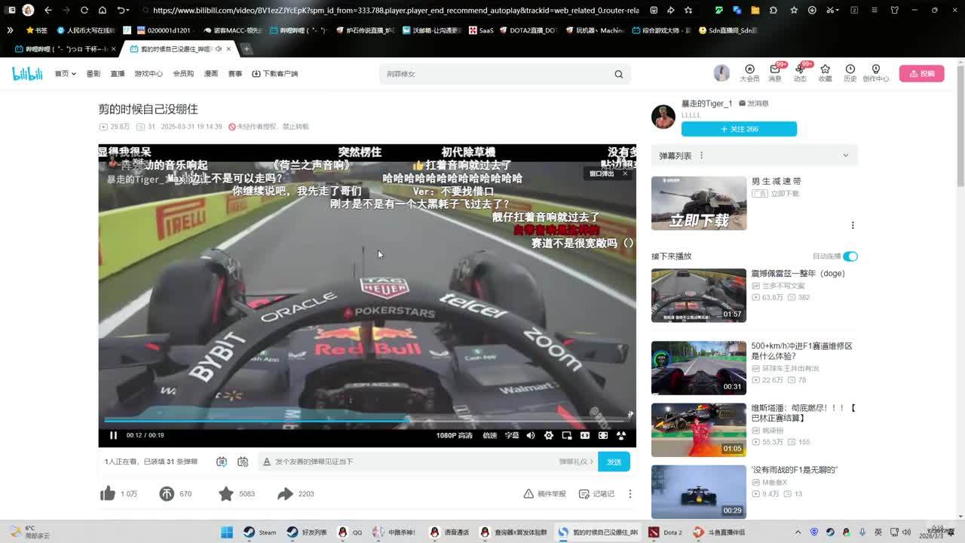Screen dimensions: 965x543
Task: Open the 首页 dropdown in navigation
Action: [65, 74]
